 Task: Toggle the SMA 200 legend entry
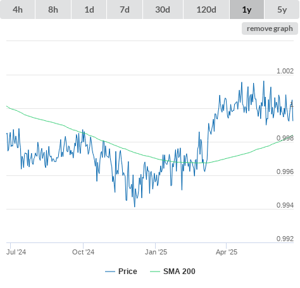(x=173, y=272)
